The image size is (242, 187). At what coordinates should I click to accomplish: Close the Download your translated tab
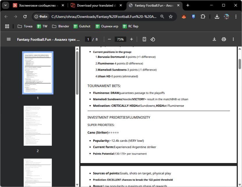121,6
